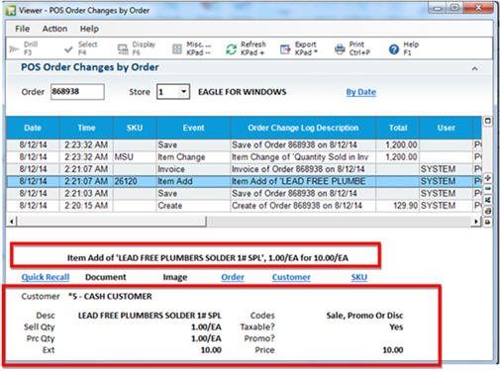This screenshot has width=500, height=371.
Task: Expand the Store number dropdown
Action: coord(184,91)
